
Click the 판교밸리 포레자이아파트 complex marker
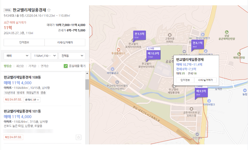coord(133,40)
